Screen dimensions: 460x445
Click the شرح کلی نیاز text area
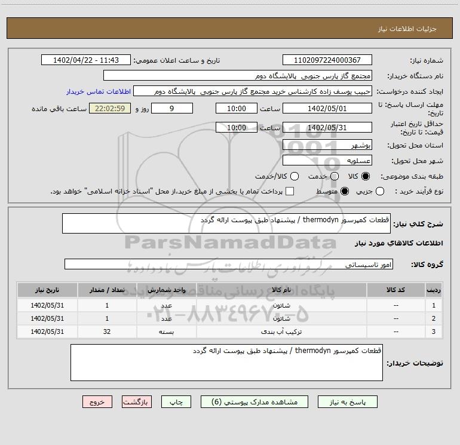click(x=226, y=223)
